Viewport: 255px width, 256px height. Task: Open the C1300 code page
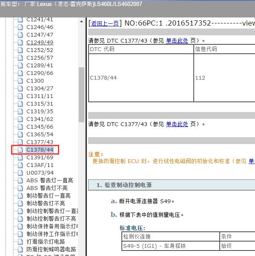(x=35, y=81)
